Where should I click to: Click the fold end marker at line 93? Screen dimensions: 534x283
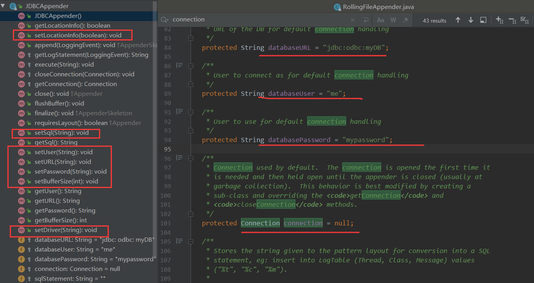tap(191, 131)
